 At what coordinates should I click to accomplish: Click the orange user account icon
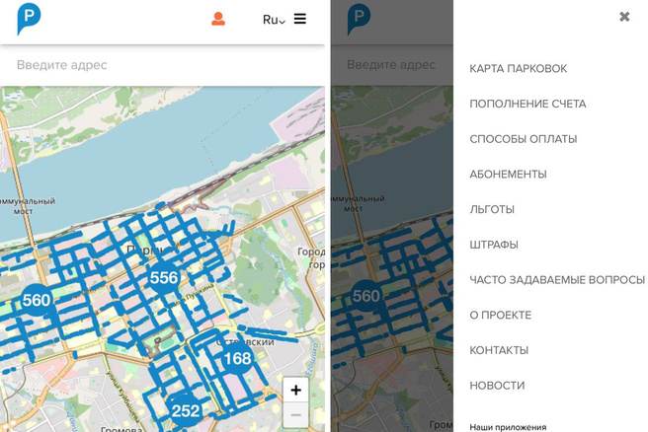pos(218,19)
